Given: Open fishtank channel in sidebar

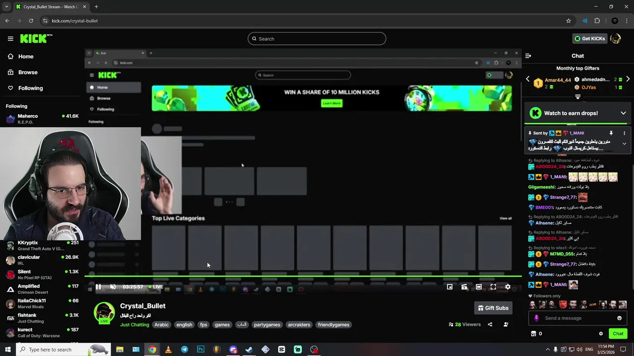Looking at the screenshot, I should [x=42, y=318].
